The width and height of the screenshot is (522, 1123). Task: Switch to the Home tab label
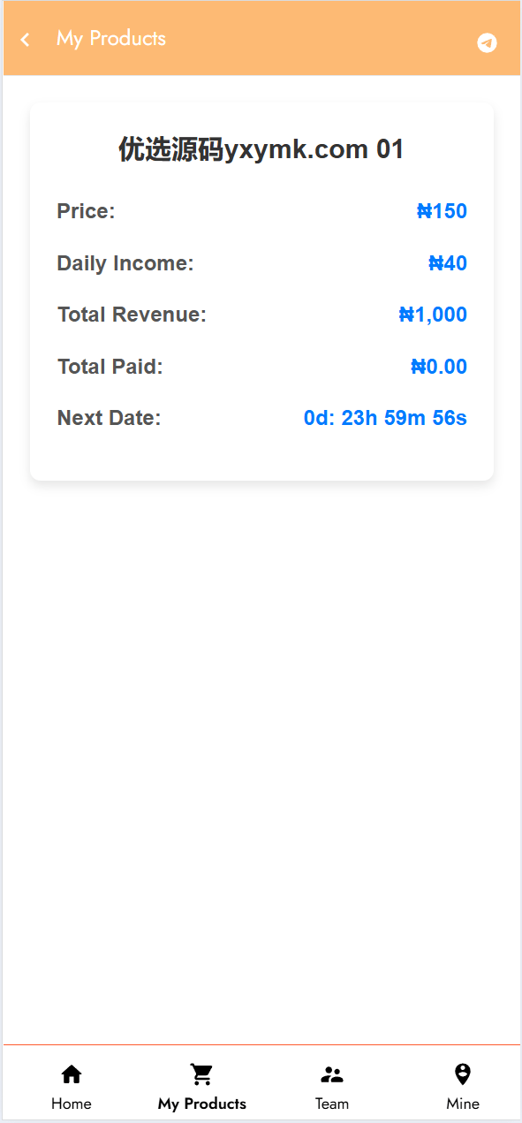pyautogui.click(x=72, y=1104)
